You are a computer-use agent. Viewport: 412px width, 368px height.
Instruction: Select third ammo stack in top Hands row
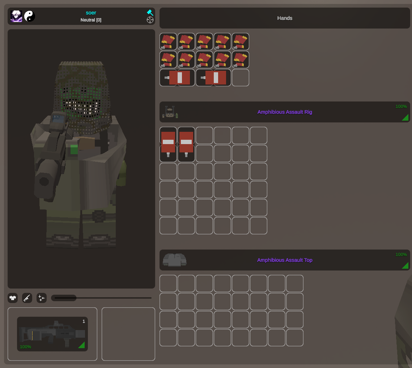point(204,42)
